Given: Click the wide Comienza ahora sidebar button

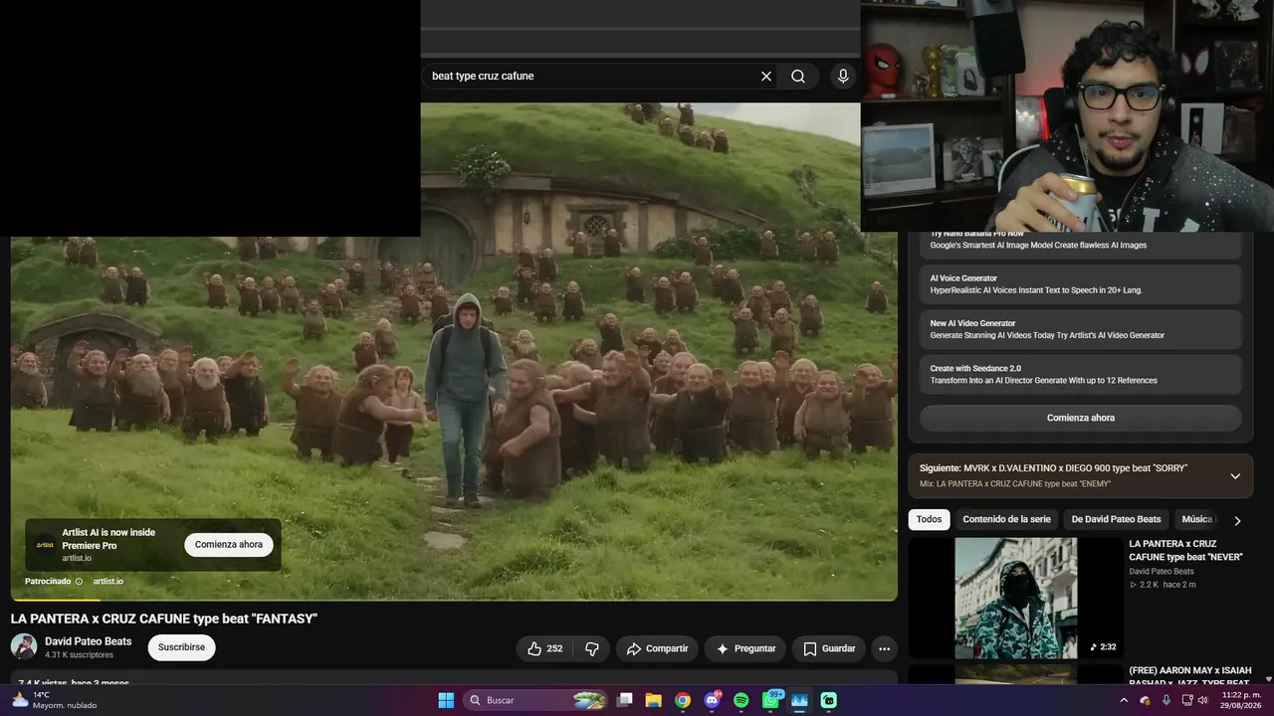Looking at the screenshot, I should [1080, 418].
